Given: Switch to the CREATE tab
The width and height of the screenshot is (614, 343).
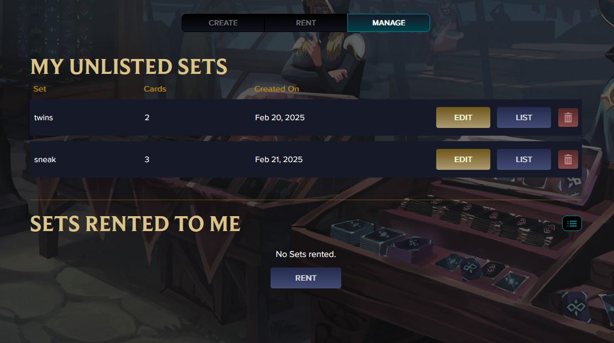Looking at the screenshot, I should click(223, 23).
